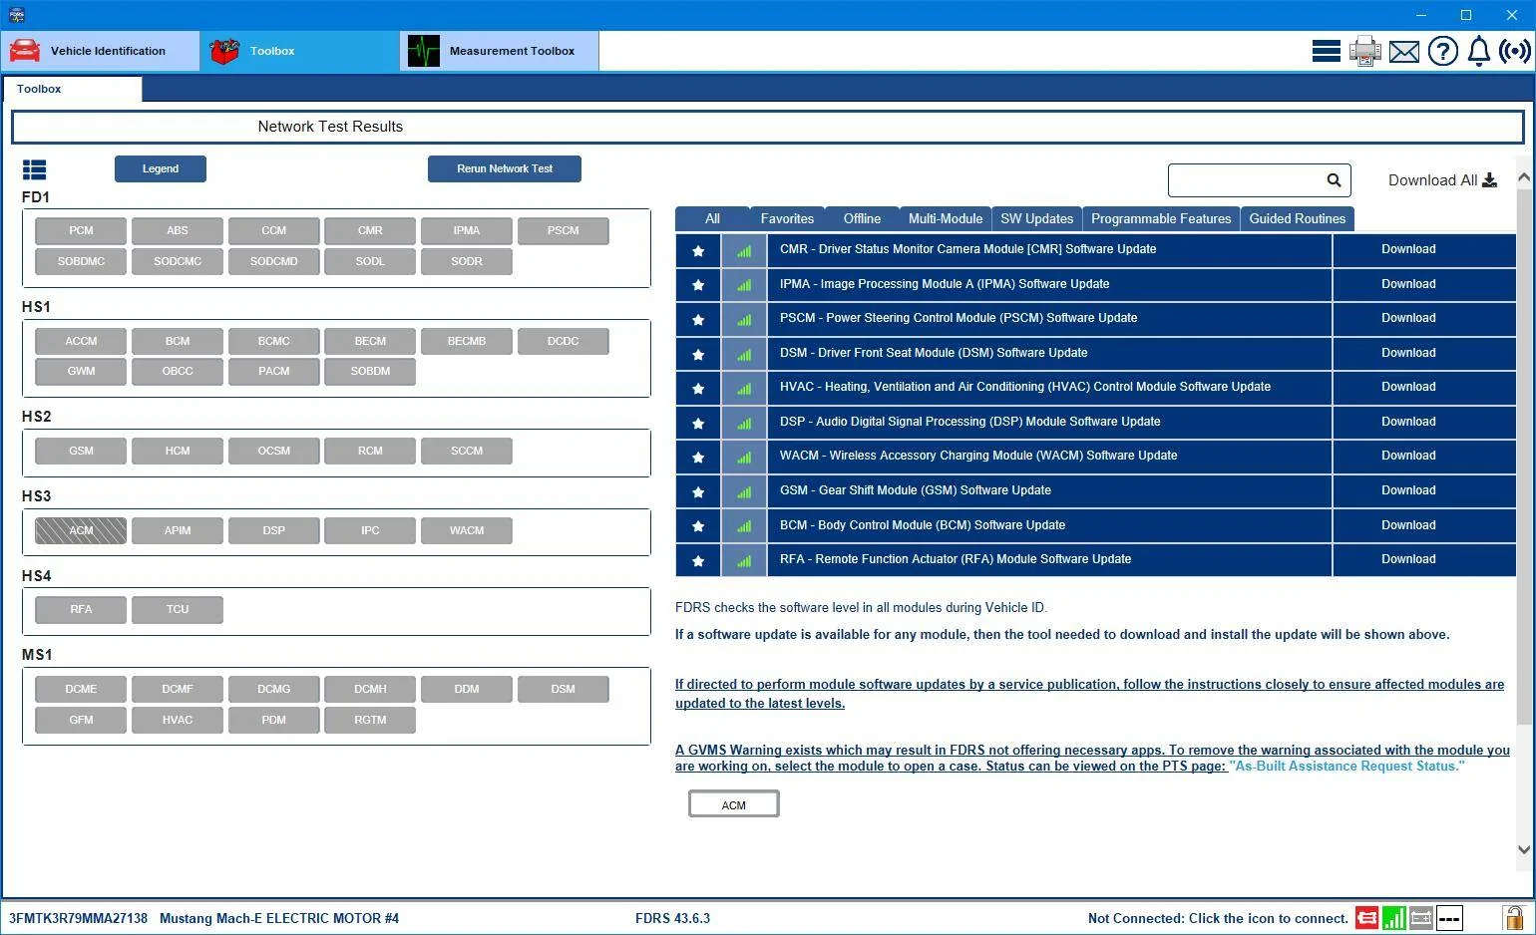Open the As-Built Assistance Request Status link
Screen dimensions: 1536x935
[x=1347, y=767]
